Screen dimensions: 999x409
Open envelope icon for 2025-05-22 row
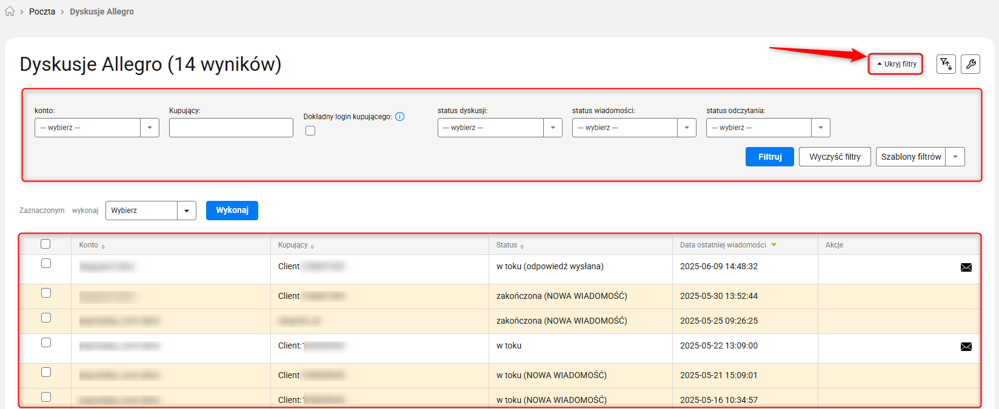(x=966, y=347)
